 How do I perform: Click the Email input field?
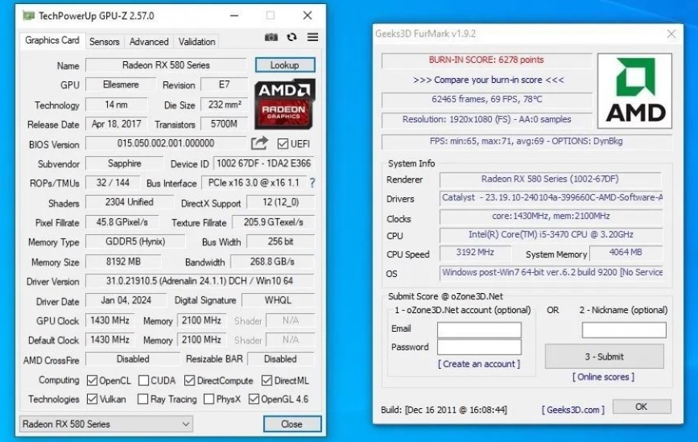[479, 330]
